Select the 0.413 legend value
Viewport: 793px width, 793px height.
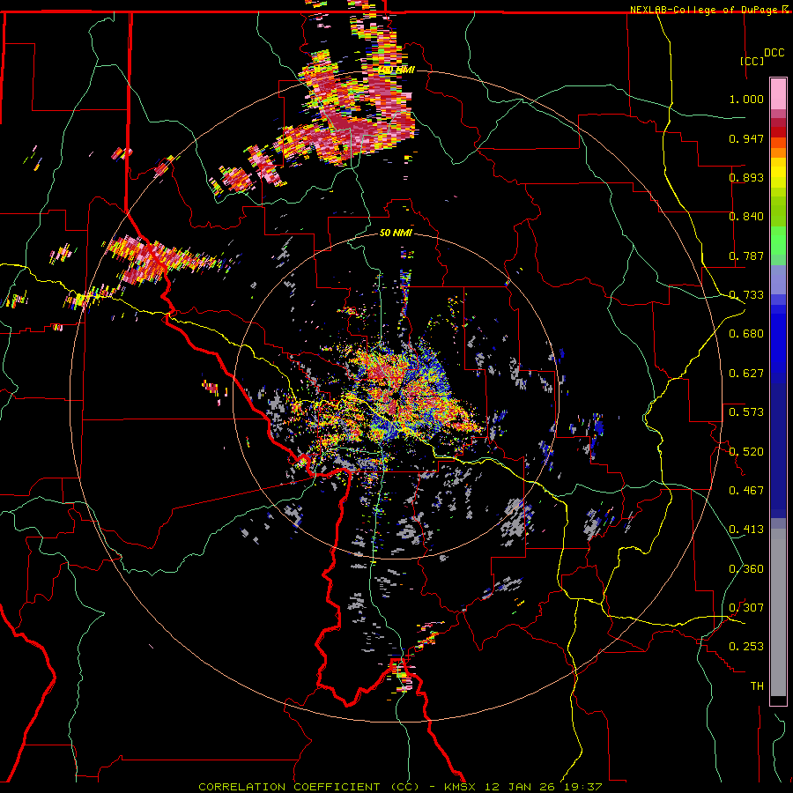(746, 530)
